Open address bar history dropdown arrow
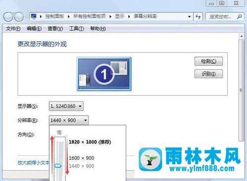 coord(189,17)
